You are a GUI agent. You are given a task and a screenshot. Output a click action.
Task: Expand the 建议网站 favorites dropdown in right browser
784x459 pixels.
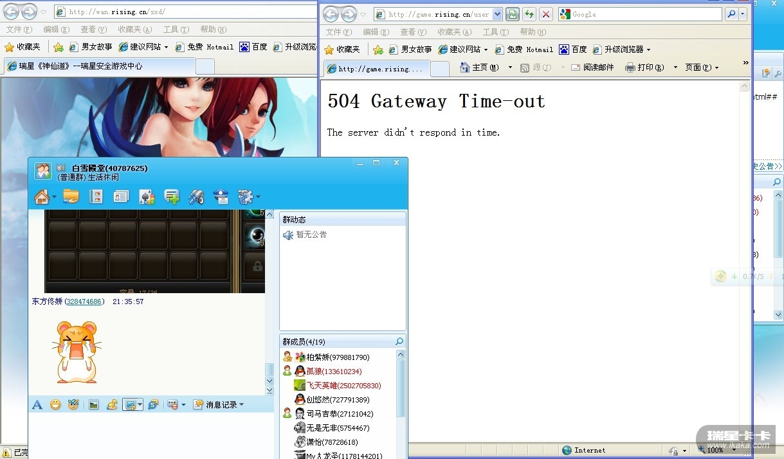click(x=488, y=50)
